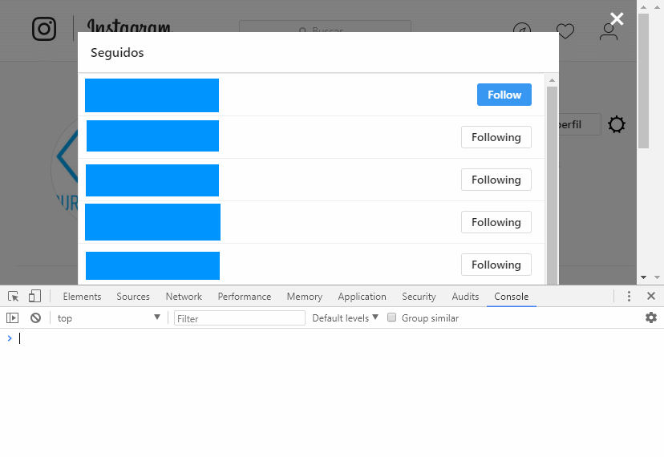
Task: Enable the Group similar checkbox
Action: click(x=392, y=318)
